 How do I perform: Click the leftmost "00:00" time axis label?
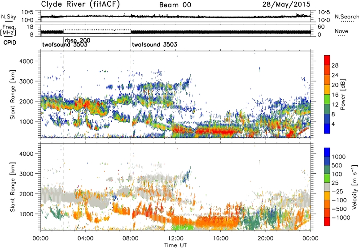pyautogui.click(x=40, y=239)
